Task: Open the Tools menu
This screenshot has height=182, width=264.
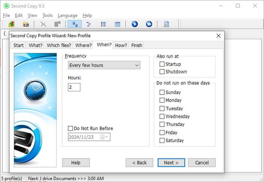Action: [x=48, y=16]
